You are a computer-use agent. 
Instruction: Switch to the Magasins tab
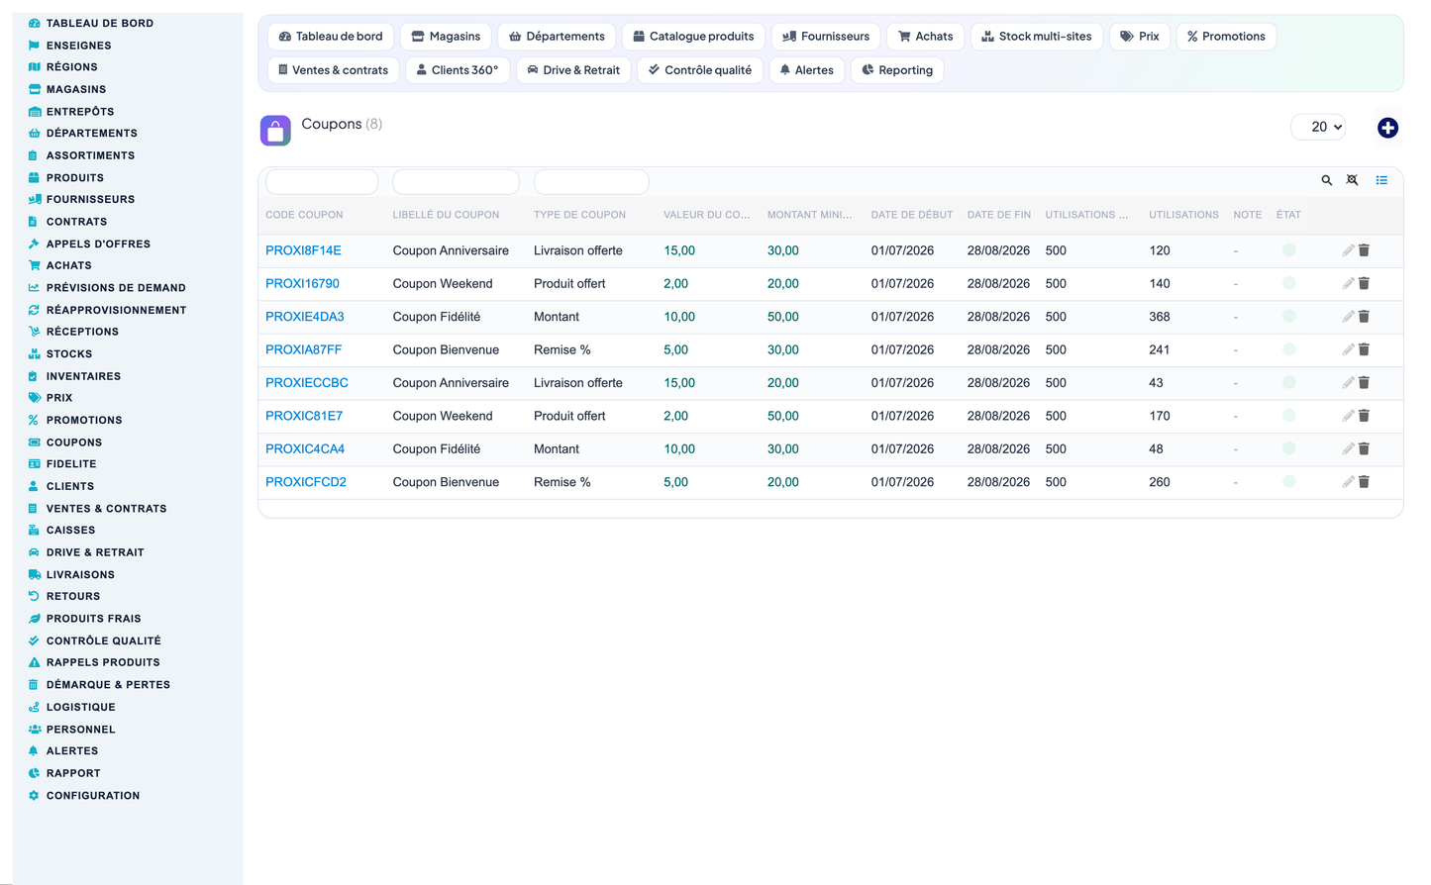click(x=446, y=37)
